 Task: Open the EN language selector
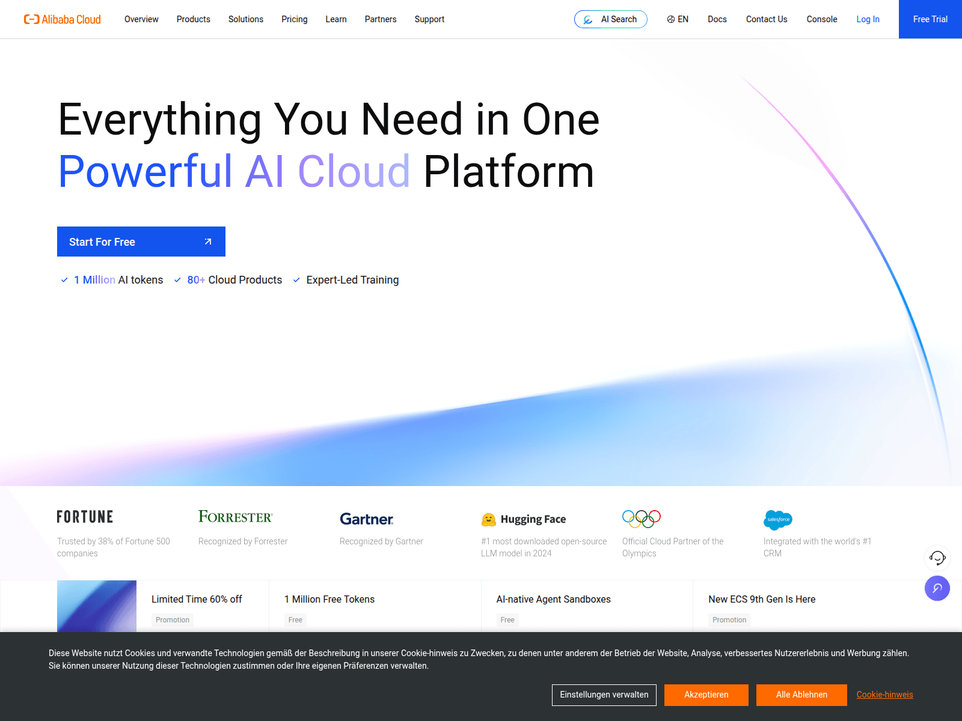coord(678,19)
